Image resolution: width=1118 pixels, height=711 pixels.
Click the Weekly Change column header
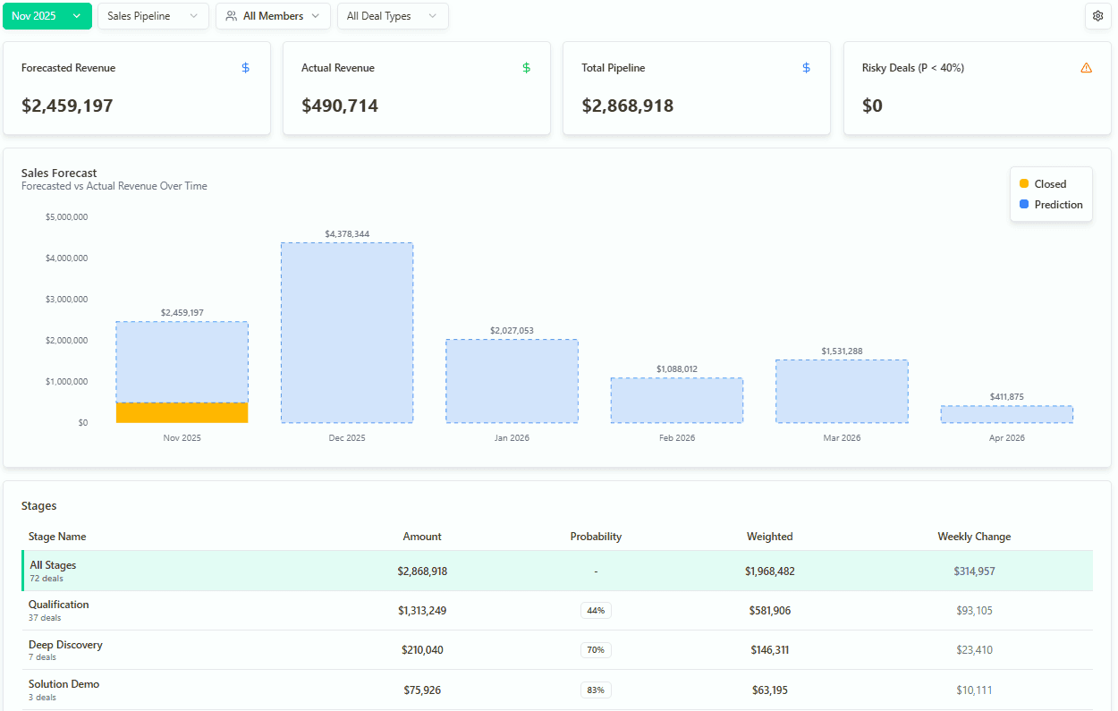(974, 537)
